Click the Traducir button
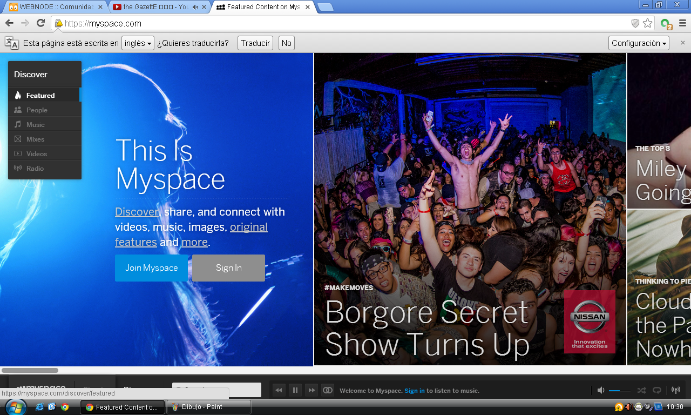The image size is (691, 415). coord(255,43)
